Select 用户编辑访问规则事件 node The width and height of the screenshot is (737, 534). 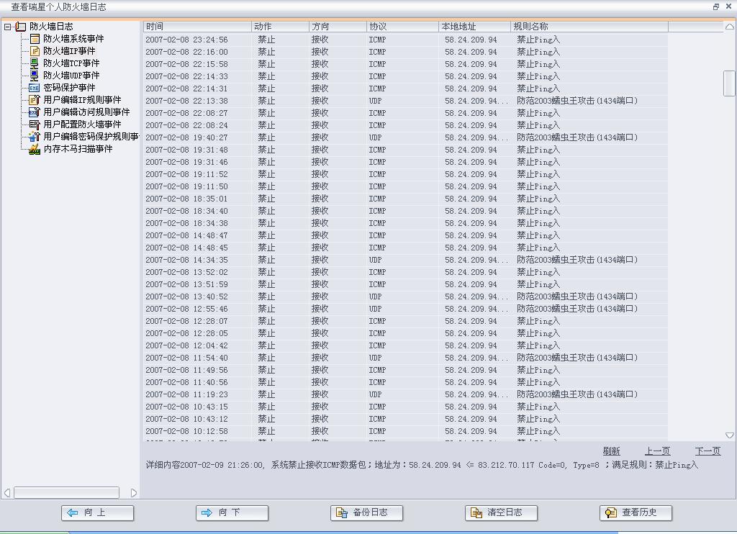pos(86,112)
